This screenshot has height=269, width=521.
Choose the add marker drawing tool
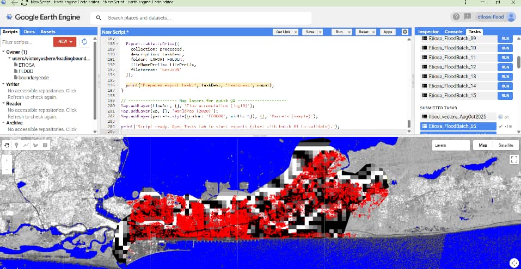17,145
